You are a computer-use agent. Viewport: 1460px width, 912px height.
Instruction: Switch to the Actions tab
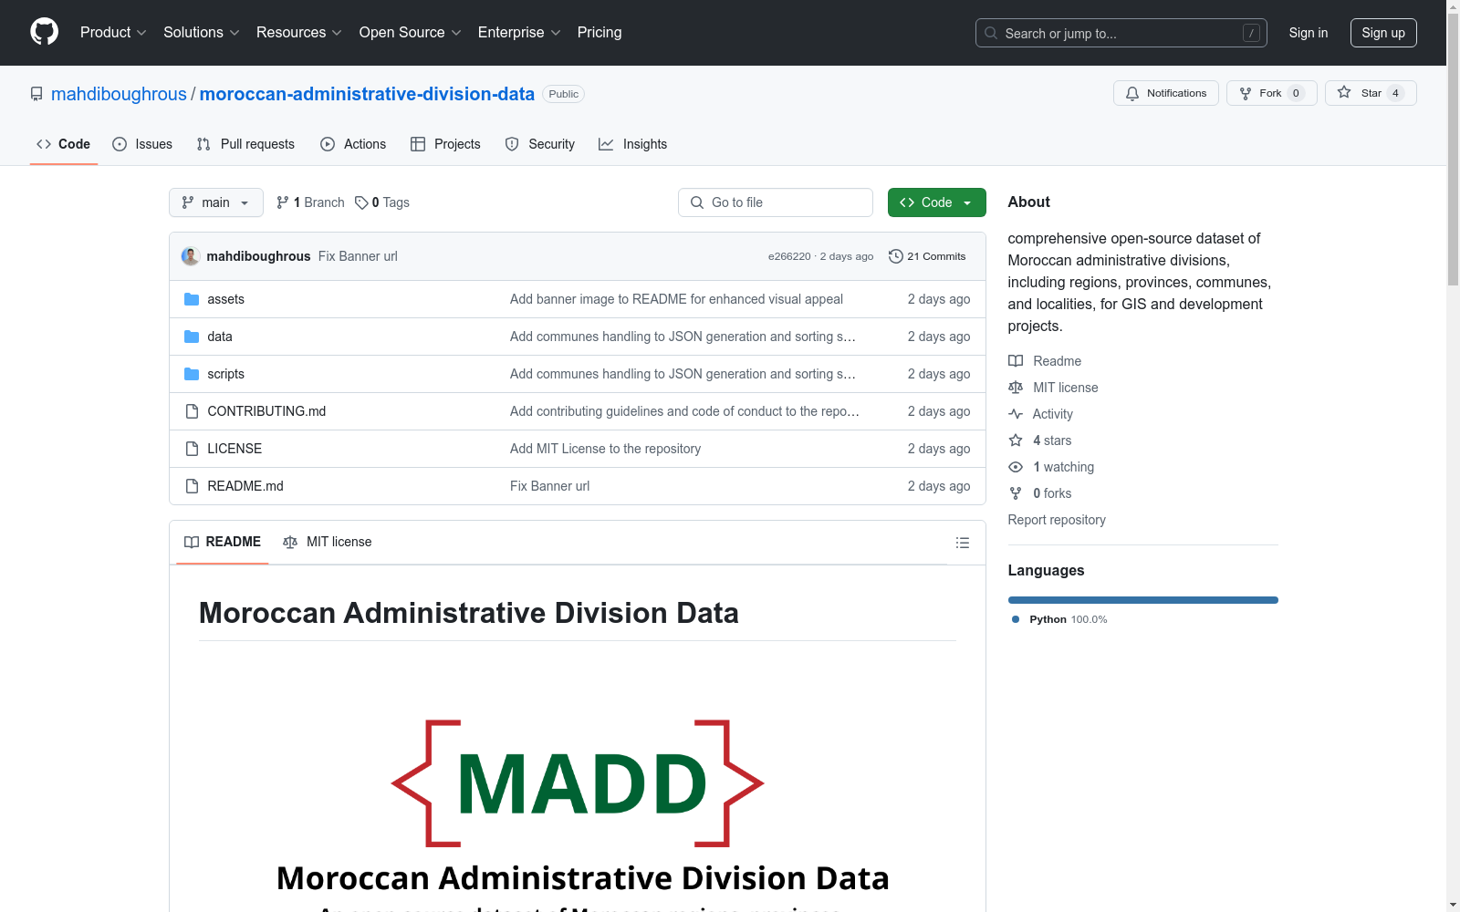pos(353,144)
